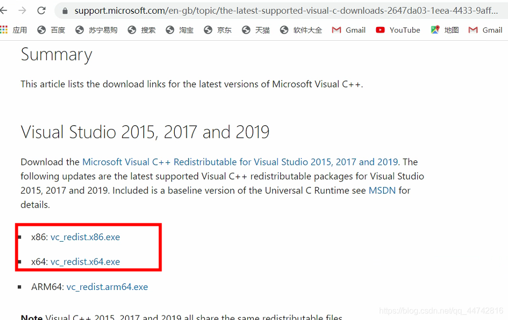Open the 应用 apps shortcut
The height and width of the screenshot is (320, 508).
15,30
